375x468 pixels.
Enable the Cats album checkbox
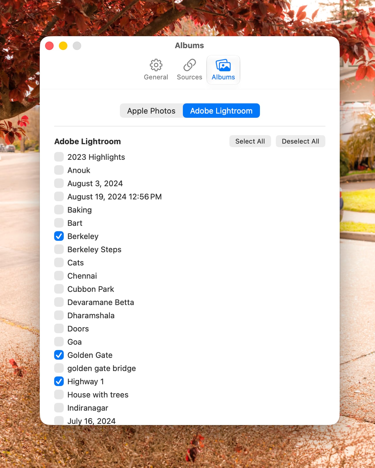click(59, 263)
